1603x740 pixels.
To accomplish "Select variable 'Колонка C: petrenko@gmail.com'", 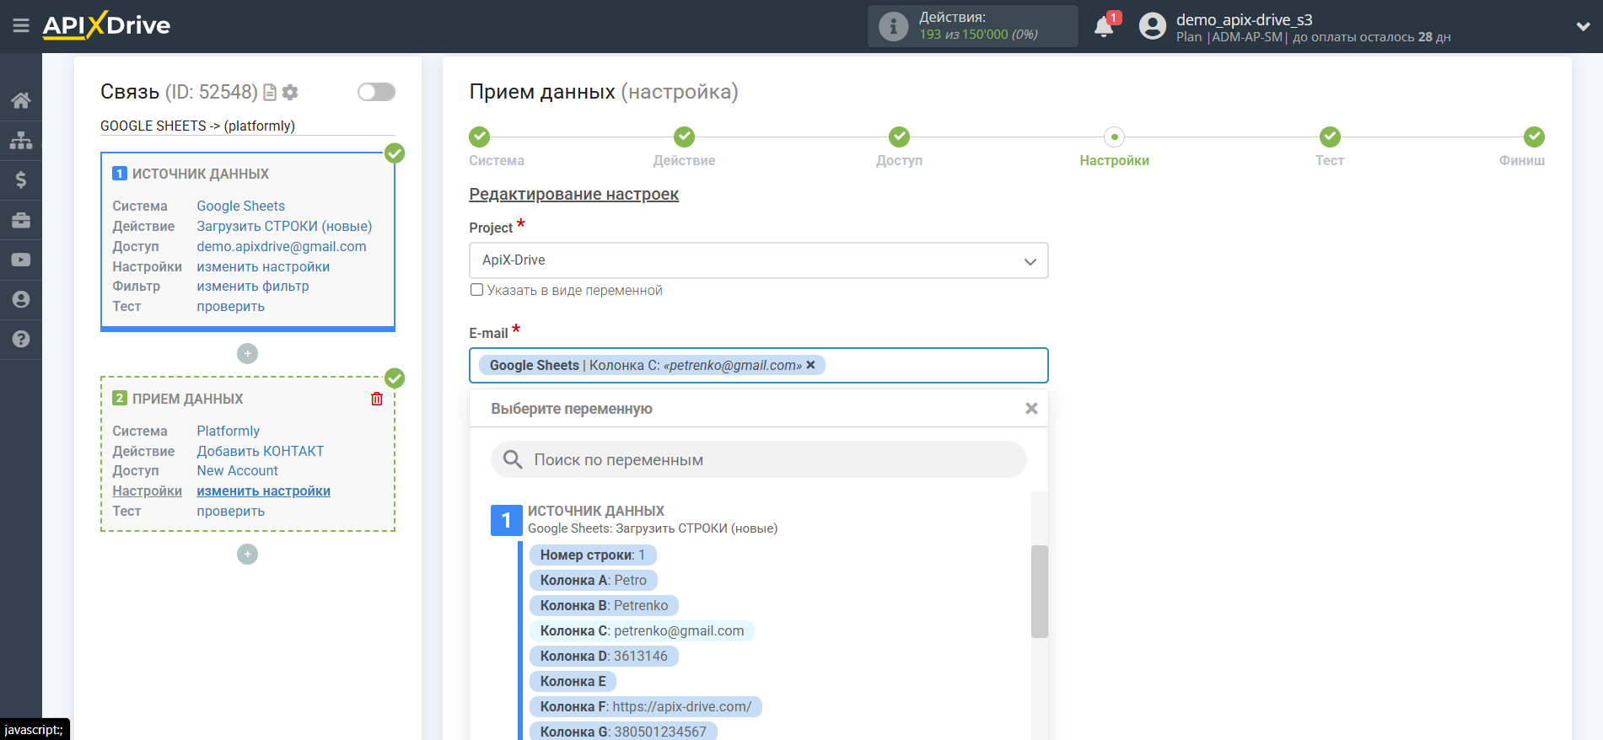I will [x=642, y=630].
